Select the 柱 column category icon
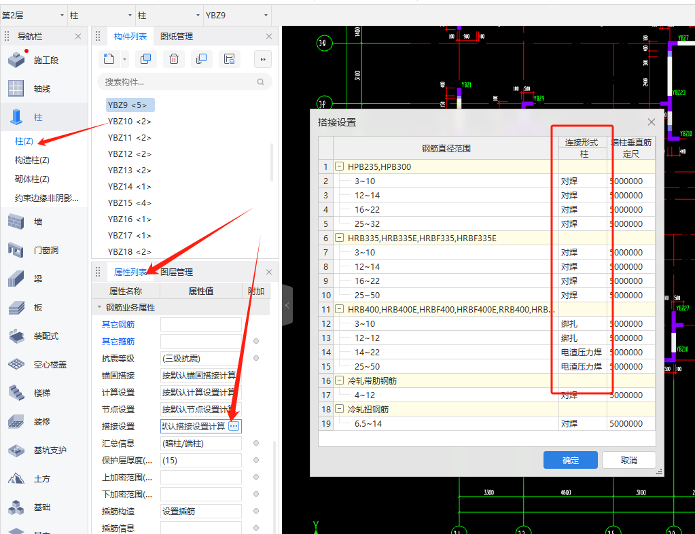This screenshot has height=534, width=695. click(x=16, y=117)
